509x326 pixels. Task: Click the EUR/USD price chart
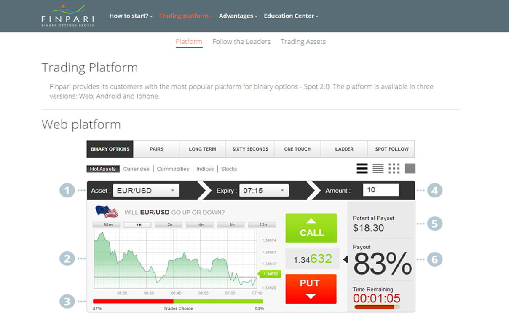click(175, 259)
